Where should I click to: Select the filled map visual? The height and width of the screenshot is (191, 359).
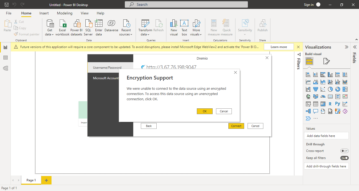pyautogui.click(x=316, y=97)
